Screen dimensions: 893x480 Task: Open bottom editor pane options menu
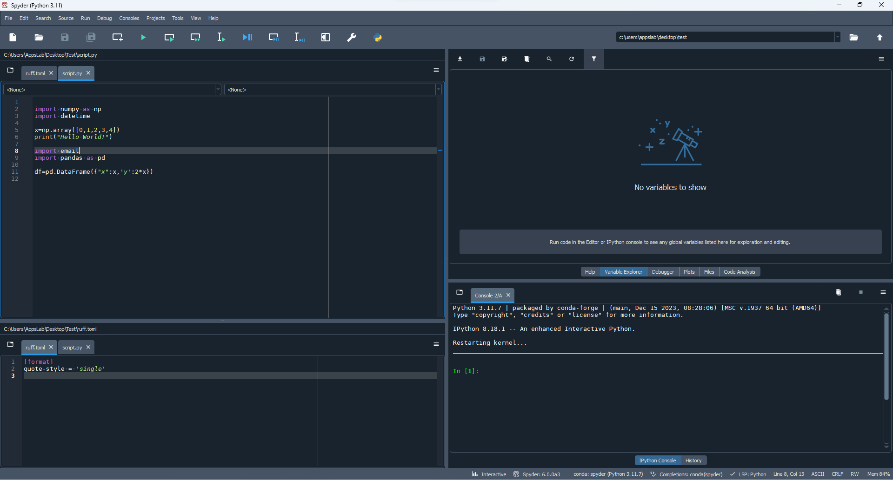[436, 344]
